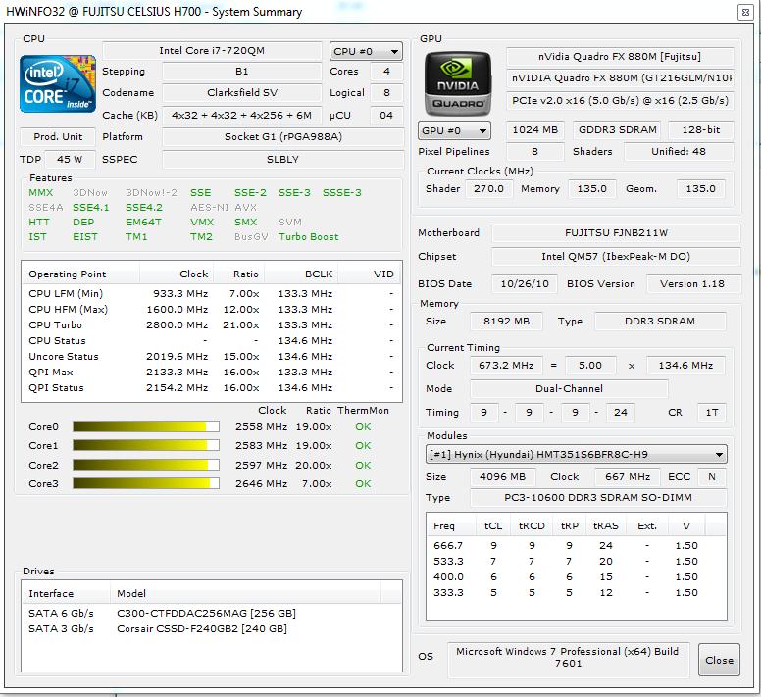Image resolution: width=761 pixels, height=697 pixels.
Task: Open the CPU #0 selector dropdown
Action: click(366, 51)
